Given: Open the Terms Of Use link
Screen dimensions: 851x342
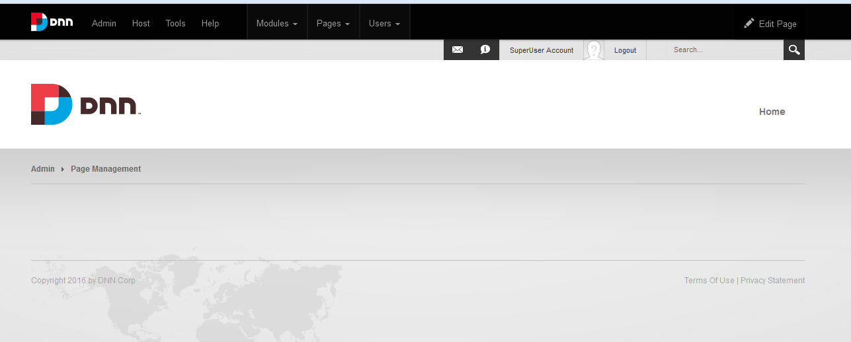Looking at the screenshot, I should click(x=709, y=281).
